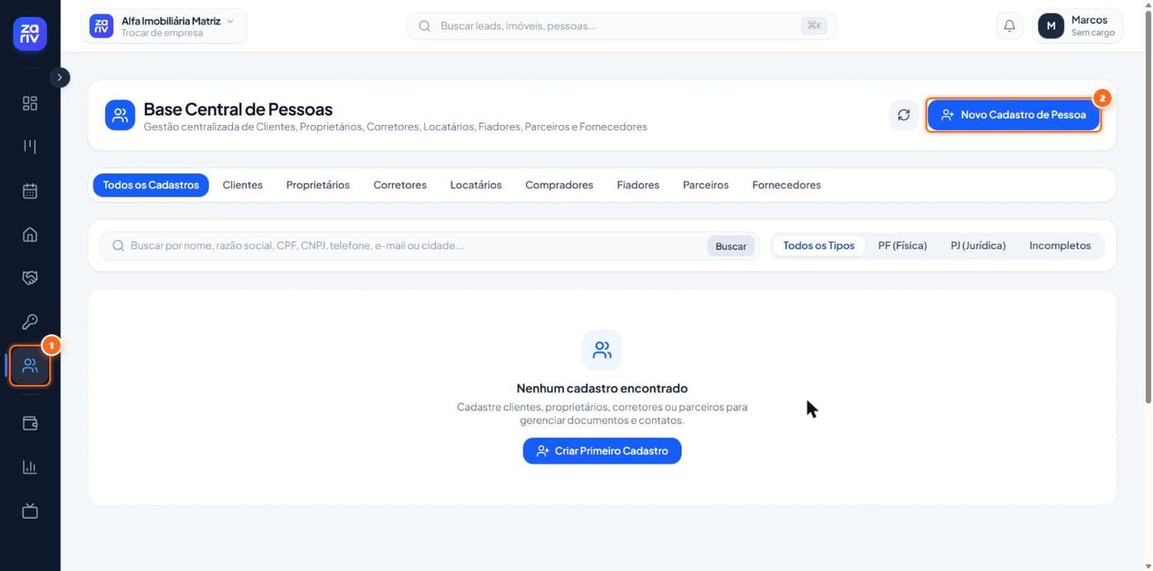Open the people icon in sidebar
The width and height of the screenshot is (1153, 571).
pyautogui.click(x=30, y=366)
